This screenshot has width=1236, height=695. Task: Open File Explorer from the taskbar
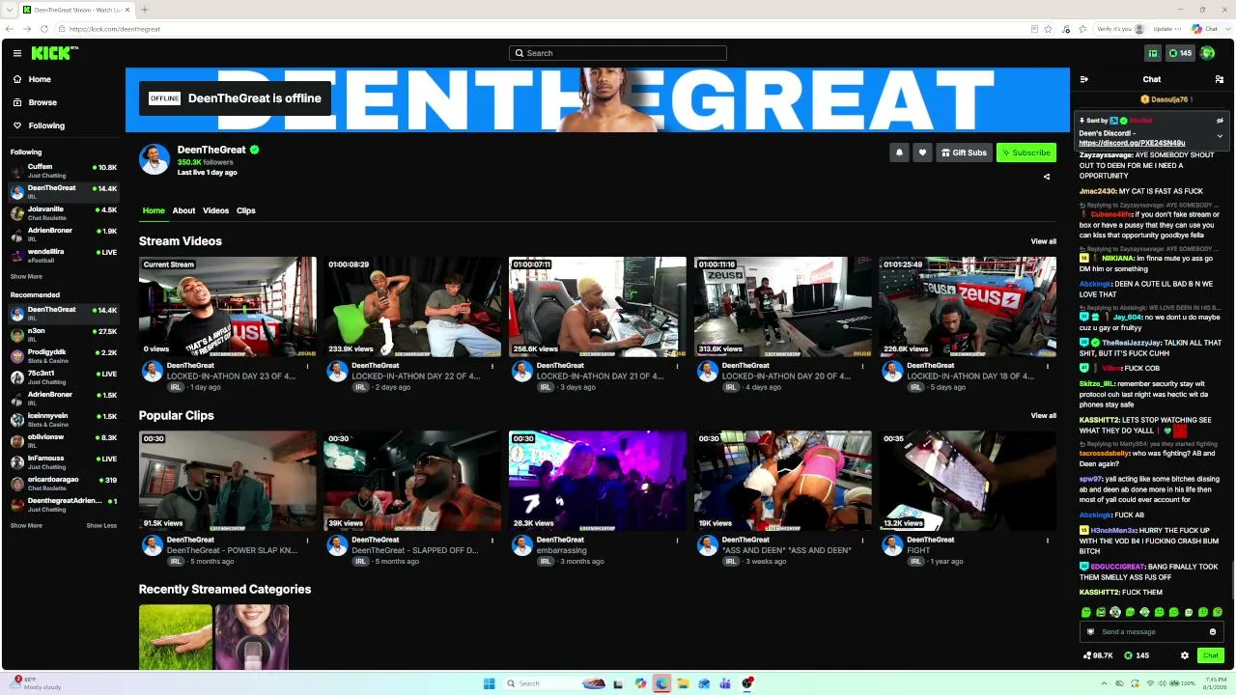683,683
